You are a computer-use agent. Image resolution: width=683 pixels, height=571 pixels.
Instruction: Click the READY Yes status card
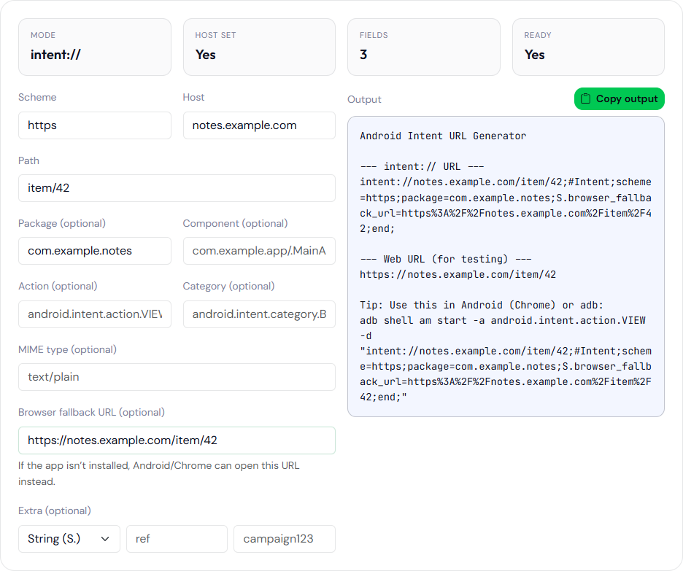tap(588, 47)
